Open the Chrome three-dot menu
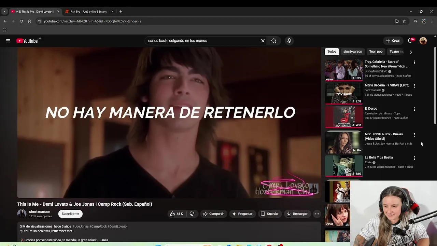 [x=432, y=21]
